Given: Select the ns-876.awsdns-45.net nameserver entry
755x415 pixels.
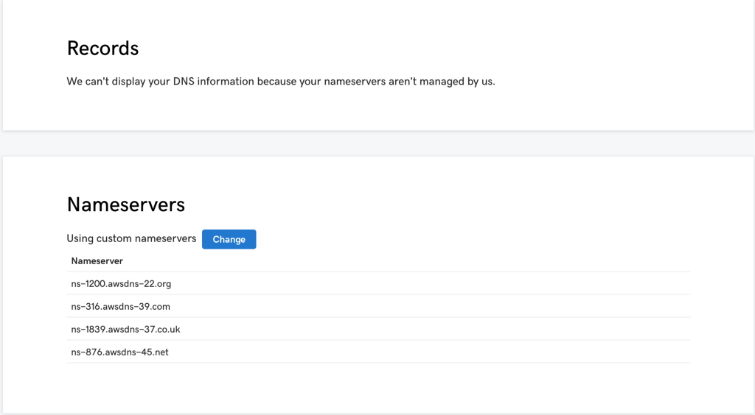Looking at the screenshot, I should (119, 352).
